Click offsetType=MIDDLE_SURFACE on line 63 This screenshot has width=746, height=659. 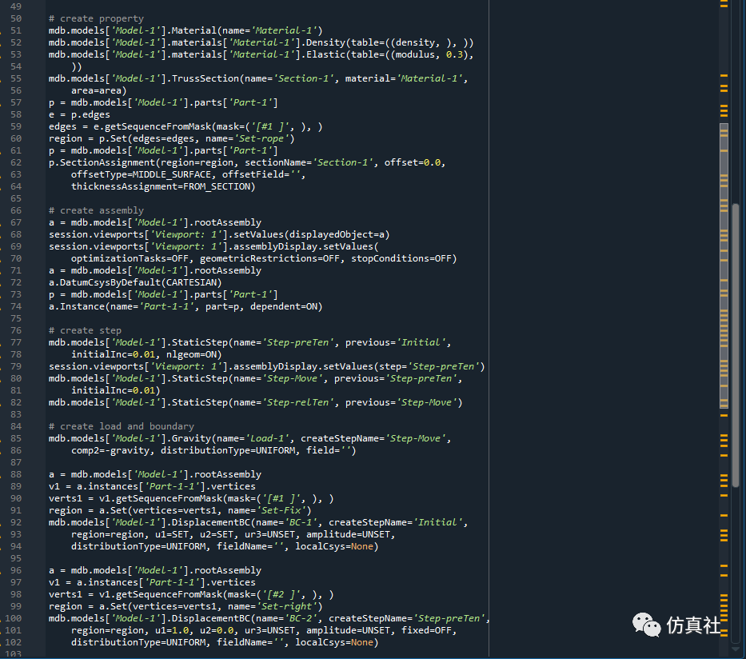[x=141, y=174]
